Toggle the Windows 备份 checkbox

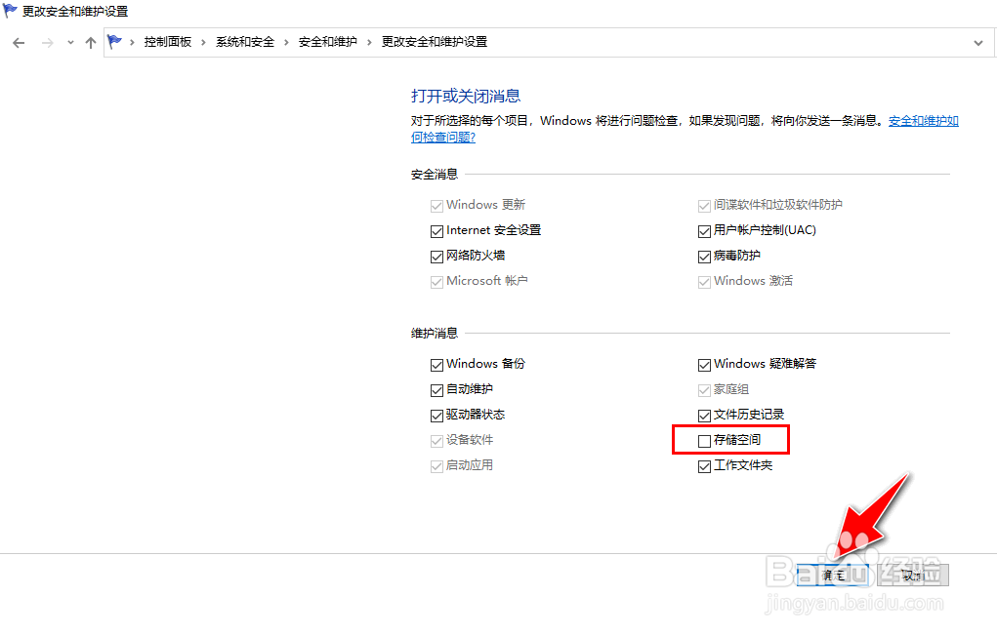tap(436, 365)
